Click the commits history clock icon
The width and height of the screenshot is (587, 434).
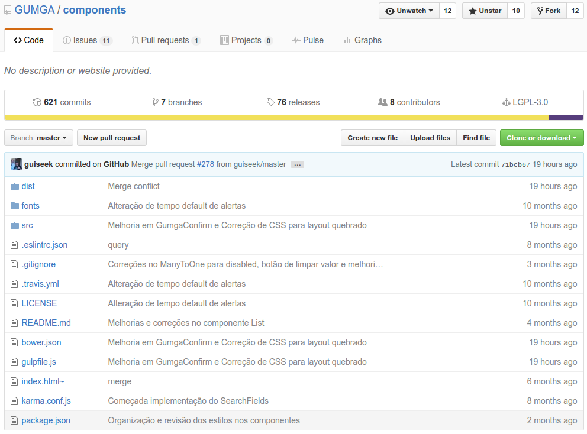tap(37, 102)
